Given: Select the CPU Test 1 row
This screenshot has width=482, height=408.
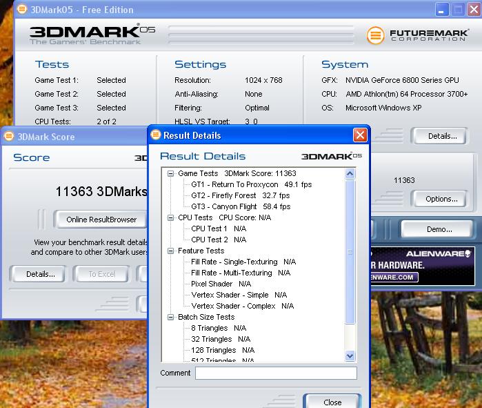Looking at the screenshot, I should tap(219, 229).
